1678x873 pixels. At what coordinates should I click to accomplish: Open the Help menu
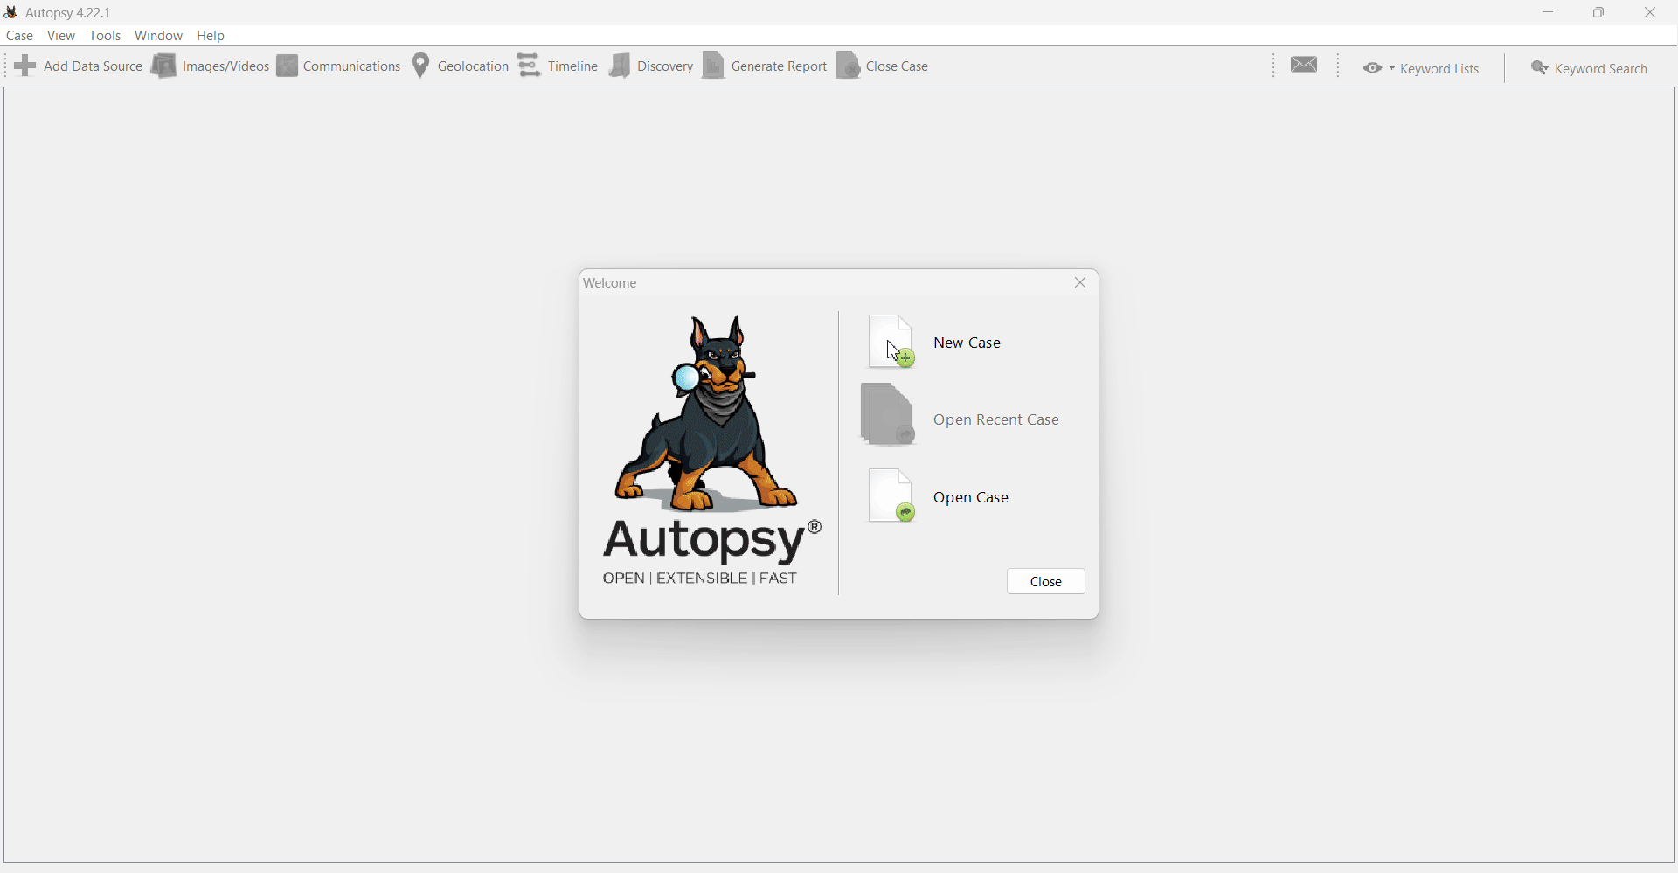(211, 36)
